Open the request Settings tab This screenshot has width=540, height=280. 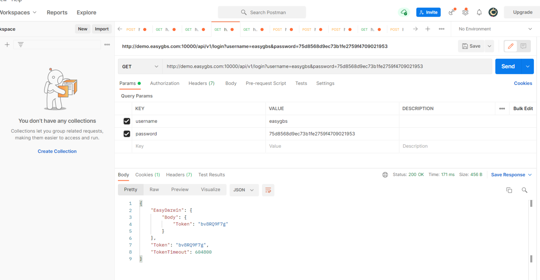325,83
